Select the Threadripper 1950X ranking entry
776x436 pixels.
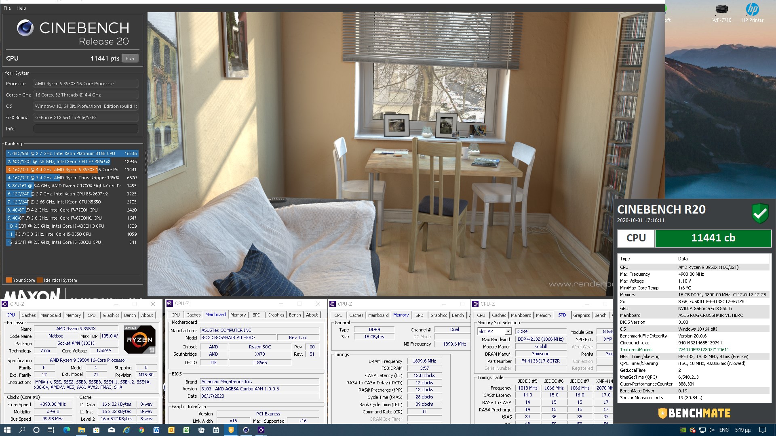click(x=72, y=178)
